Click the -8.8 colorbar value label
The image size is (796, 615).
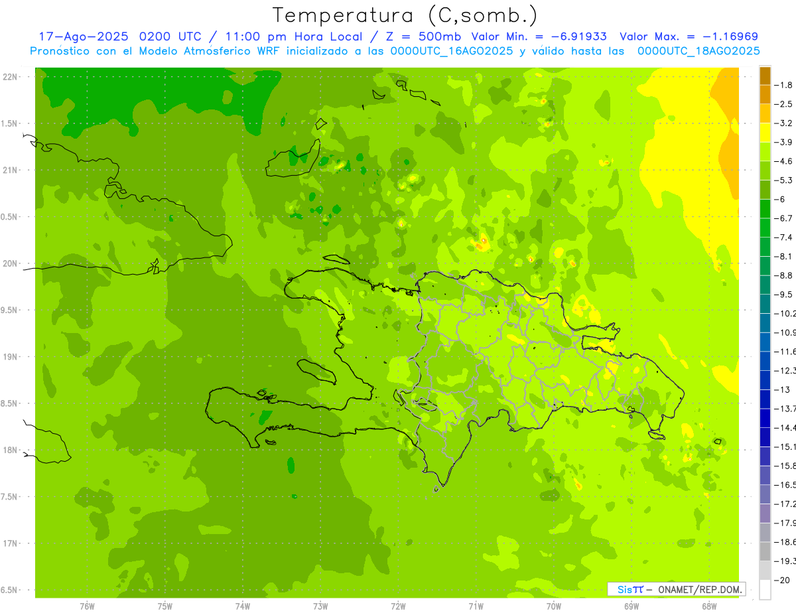[784, 275]
